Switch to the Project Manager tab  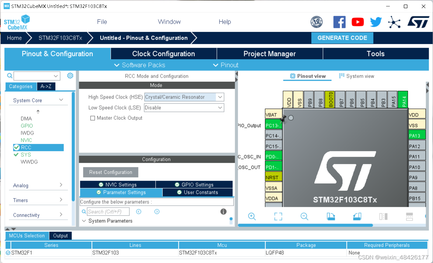click(270, 54)
